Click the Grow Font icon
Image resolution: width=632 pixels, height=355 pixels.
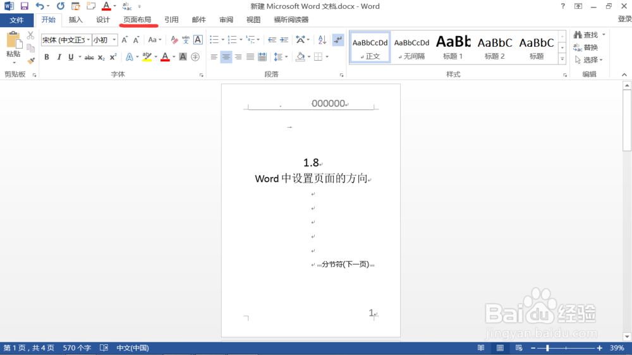point(125,40)
